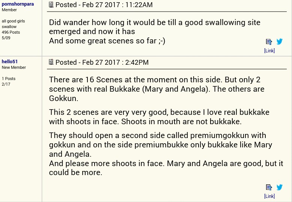The width and height of the screenshot is (292, 202).
Task: Click the first paragraph of hello51's post
Action: pyautogui.click(x=157, y=89)
